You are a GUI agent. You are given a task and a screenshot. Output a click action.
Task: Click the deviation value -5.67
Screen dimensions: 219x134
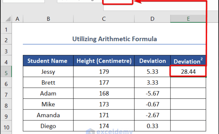click(x=152, y=93)
